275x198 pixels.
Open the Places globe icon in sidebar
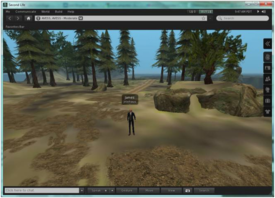coord(267,90)
